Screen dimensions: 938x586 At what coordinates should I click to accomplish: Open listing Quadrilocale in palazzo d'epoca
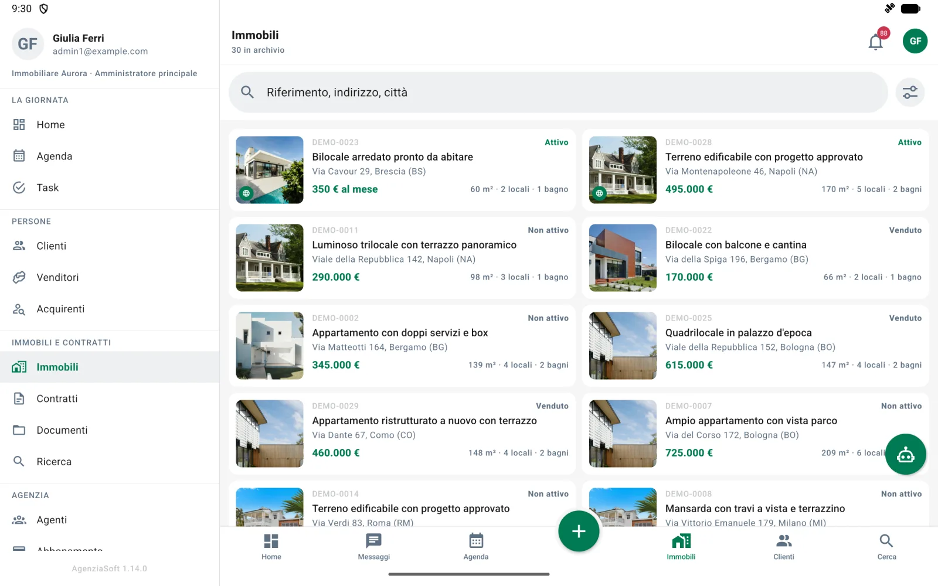click(756, 346)
